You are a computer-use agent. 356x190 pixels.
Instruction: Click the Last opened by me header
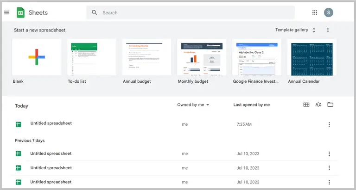pyautogui.click(x=252, y=105)
